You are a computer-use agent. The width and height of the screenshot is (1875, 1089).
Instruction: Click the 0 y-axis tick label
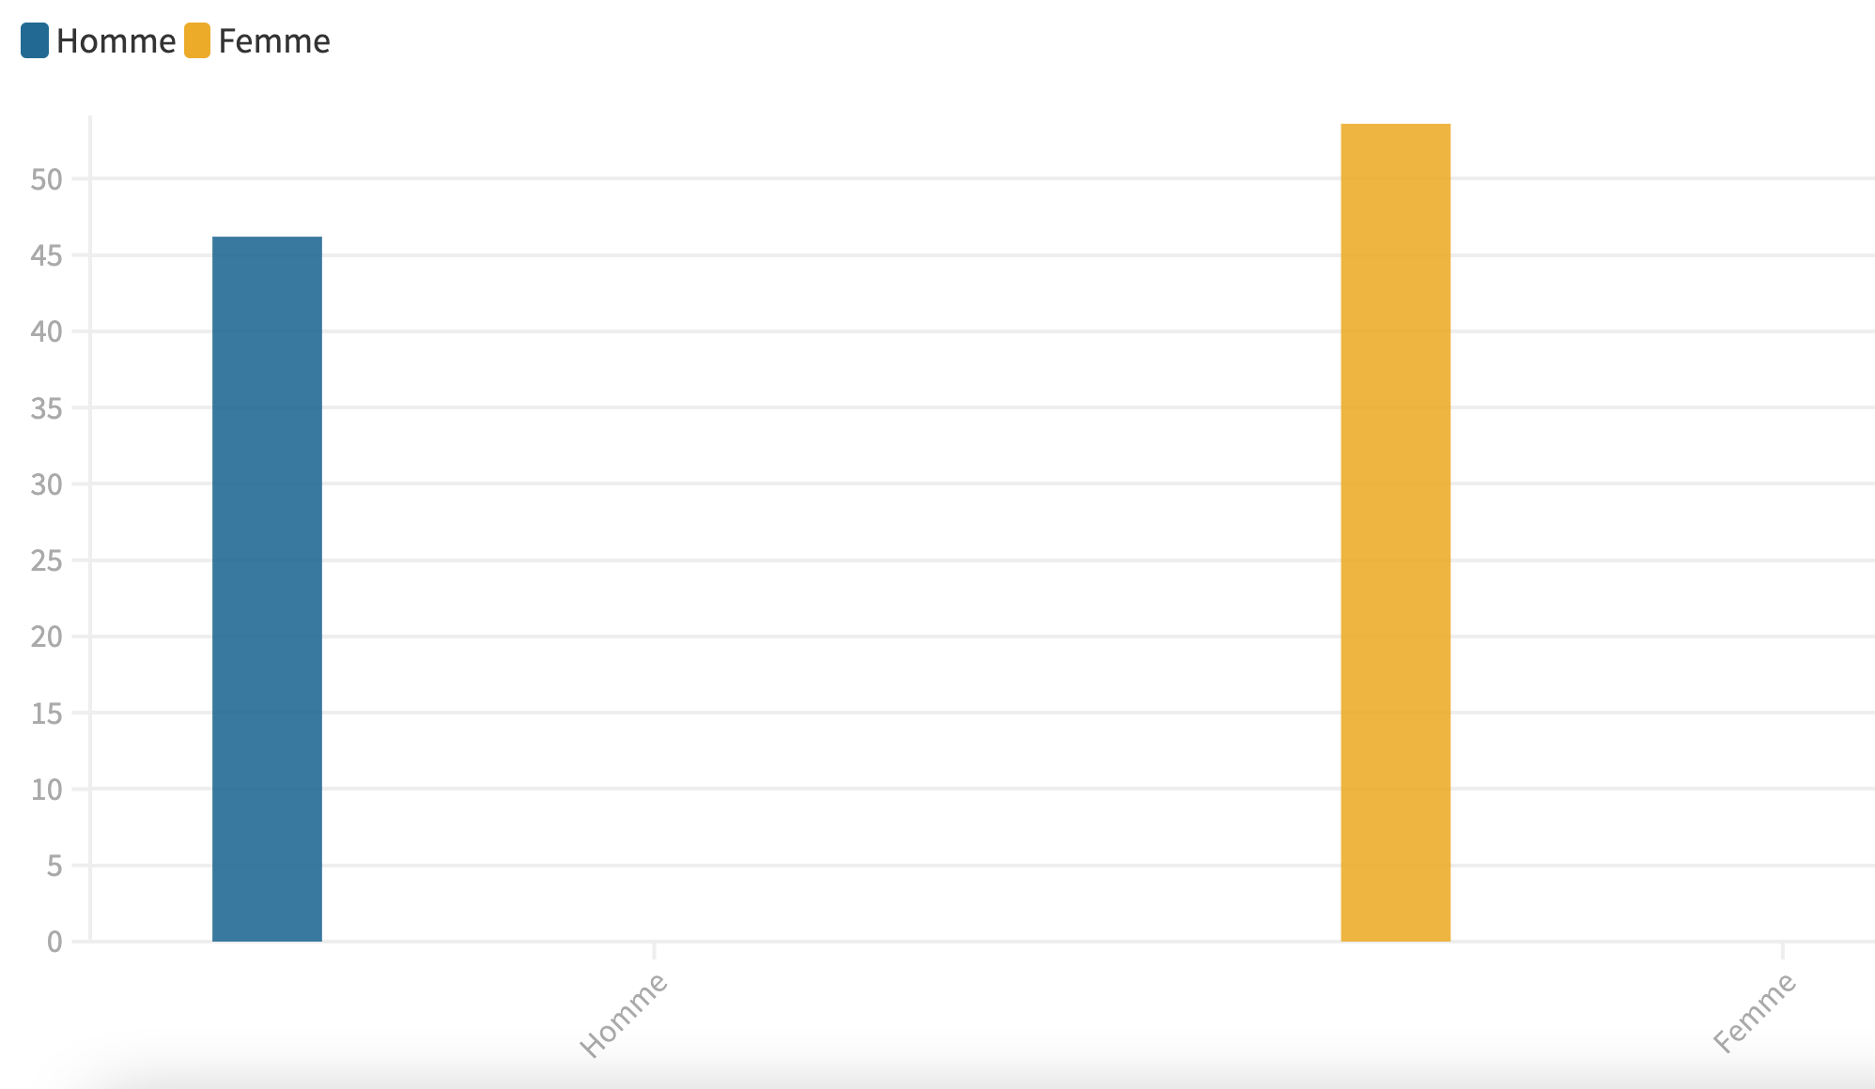pos(54,942)
